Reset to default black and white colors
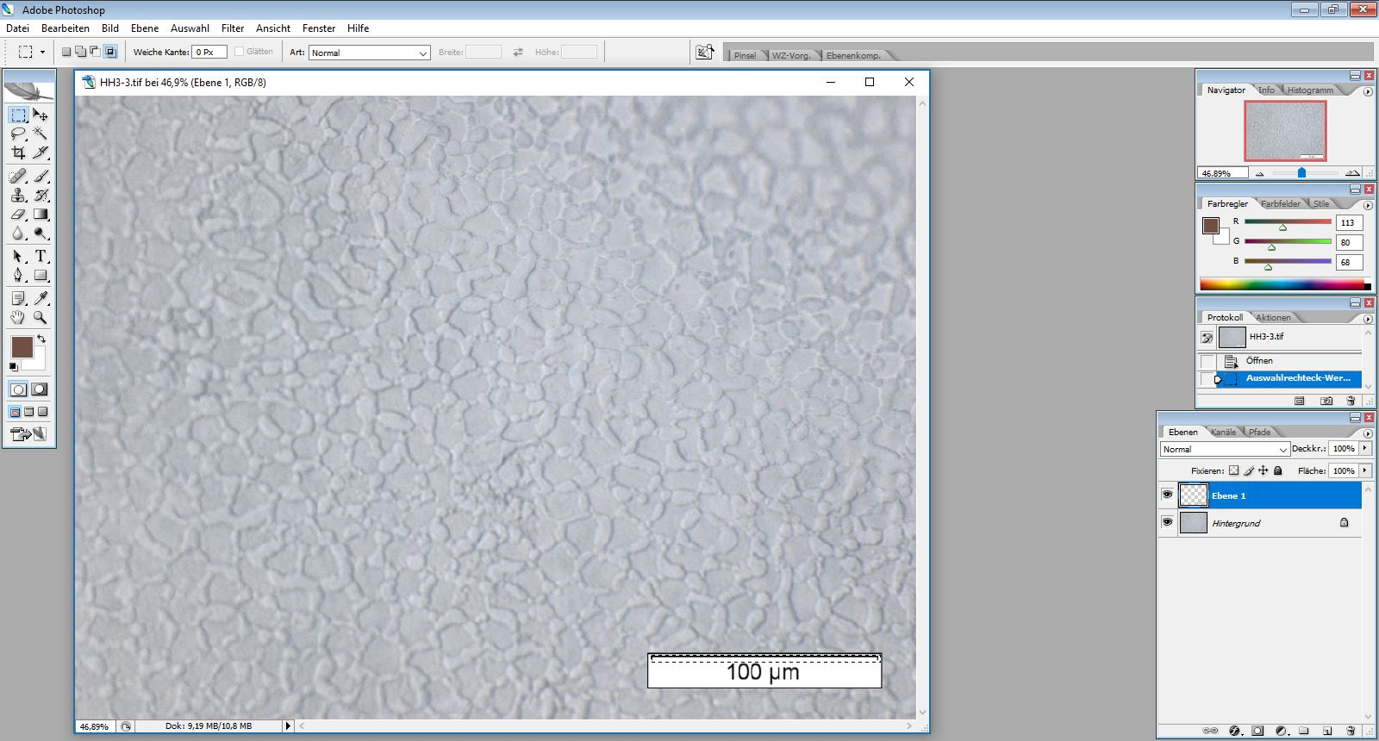Image resolution: width=1379 pixels, height=741 pixels. coord(13,367)
